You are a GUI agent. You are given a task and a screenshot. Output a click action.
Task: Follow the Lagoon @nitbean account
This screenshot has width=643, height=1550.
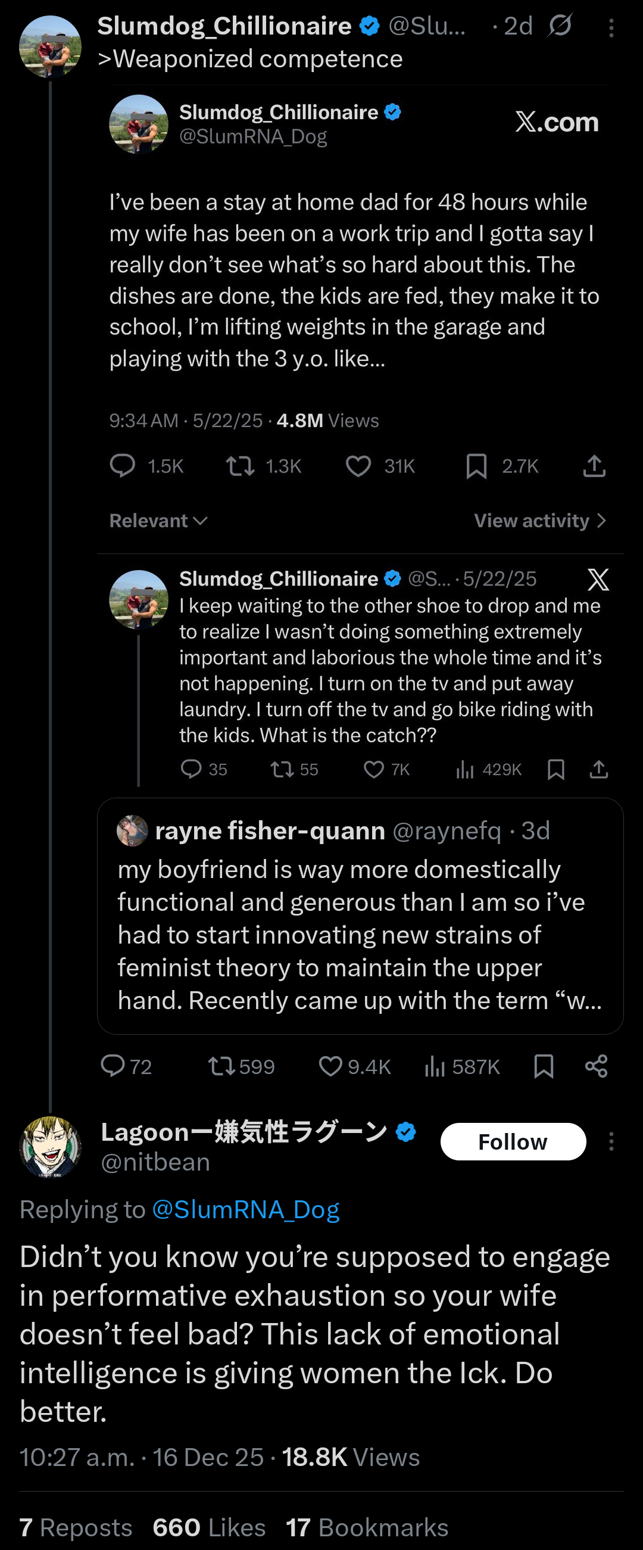(513, 1141)
